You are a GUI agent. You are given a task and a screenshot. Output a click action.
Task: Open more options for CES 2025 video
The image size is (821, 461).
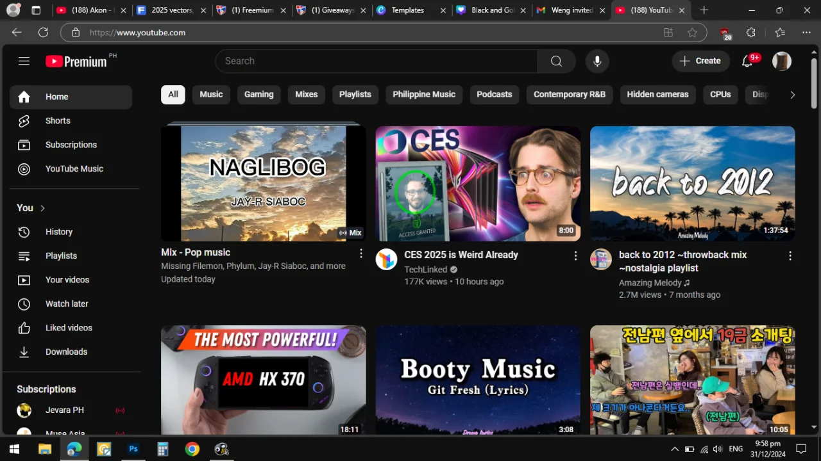(x=575, y=255)
